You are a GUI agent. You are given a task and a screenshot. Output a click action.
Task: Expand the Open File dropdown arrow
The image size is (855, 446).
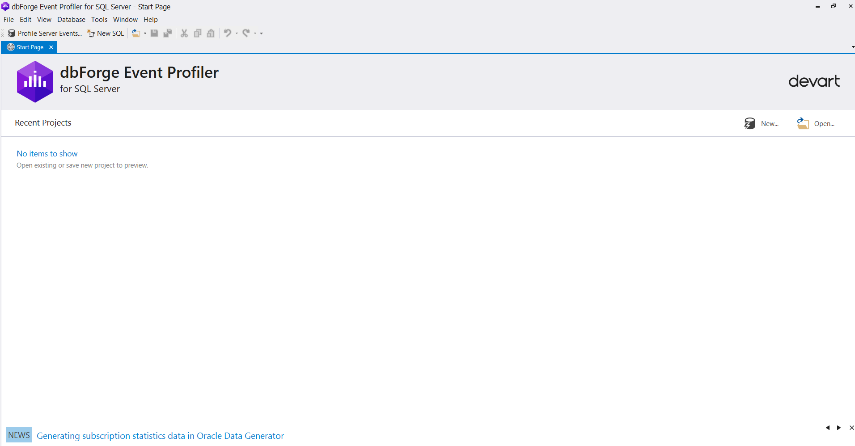pyautogui.click(x=145, y=34)
